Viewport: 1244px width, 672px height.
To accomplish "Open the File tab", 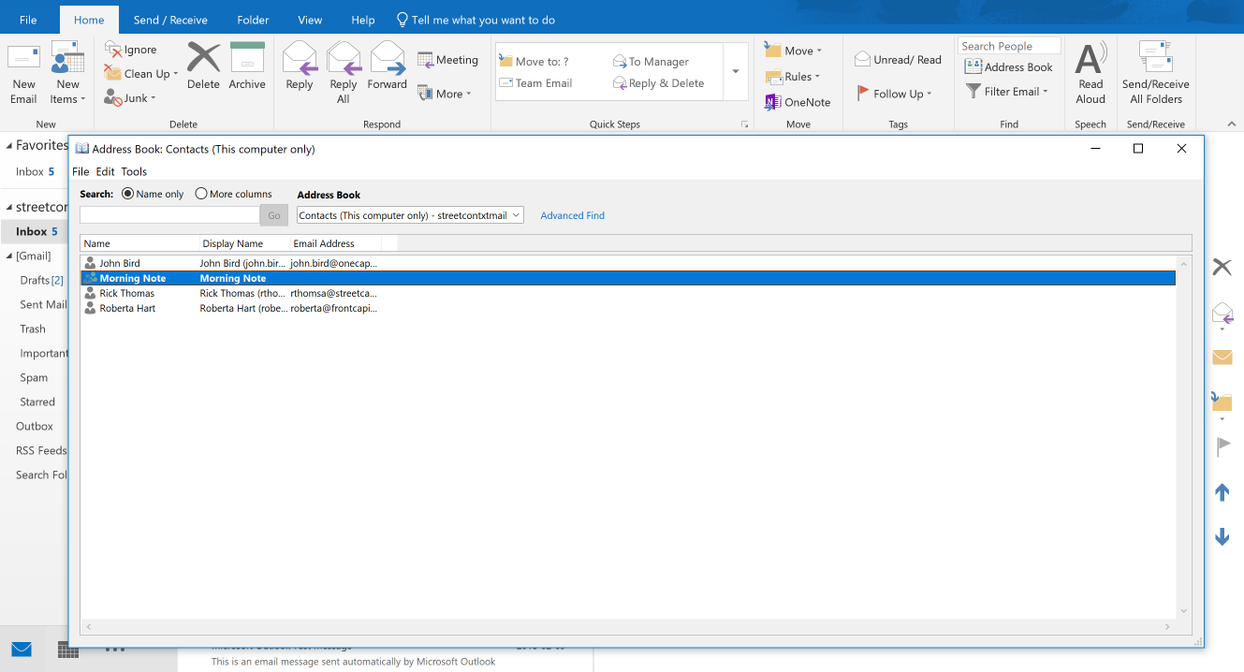I will point(28,20).
